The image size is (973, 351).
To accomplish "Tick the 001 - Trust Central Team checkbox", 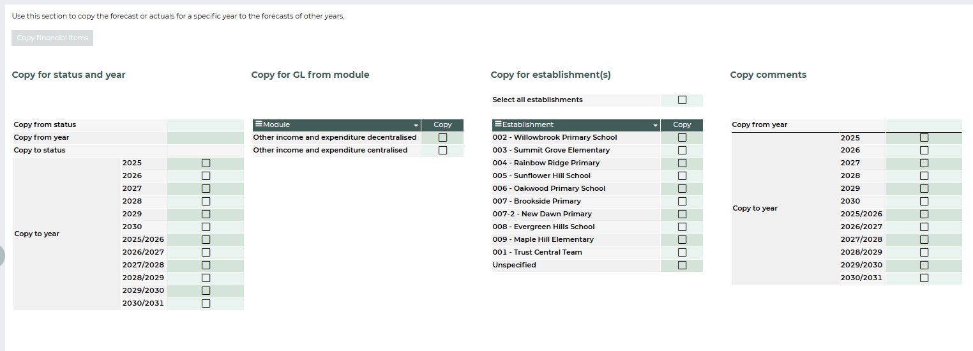I will [682, 252].
